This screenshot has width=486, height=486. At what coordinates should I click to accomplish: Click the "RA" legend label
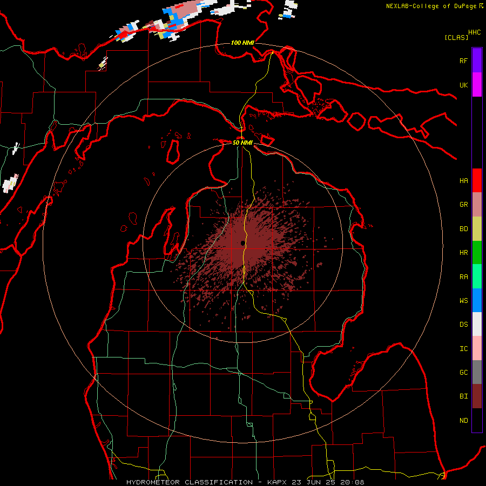pyautogui.click(x=463, y=277)
